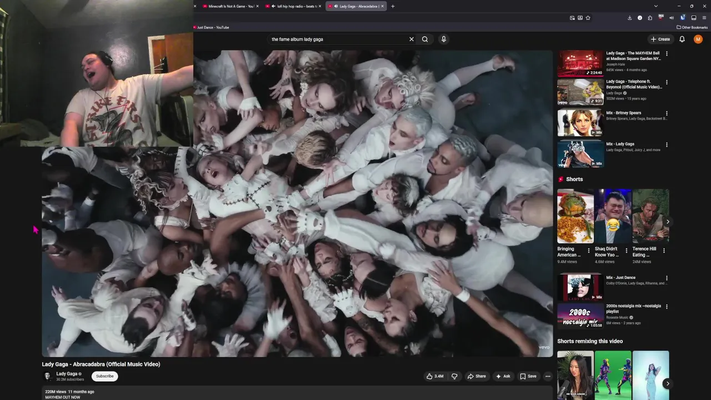Open YouTube notifications bell
Viewport: 711px width, 400px height.
tap(682, 39)
